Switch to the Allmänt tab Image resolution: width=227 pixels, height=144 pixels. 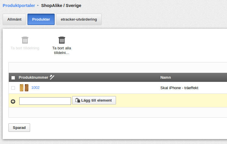click(14, 19)
